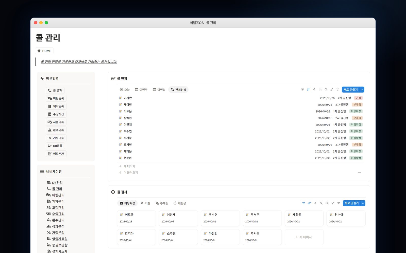
Task: Open DB관리 in the navigation list
Action: point(55,183)
